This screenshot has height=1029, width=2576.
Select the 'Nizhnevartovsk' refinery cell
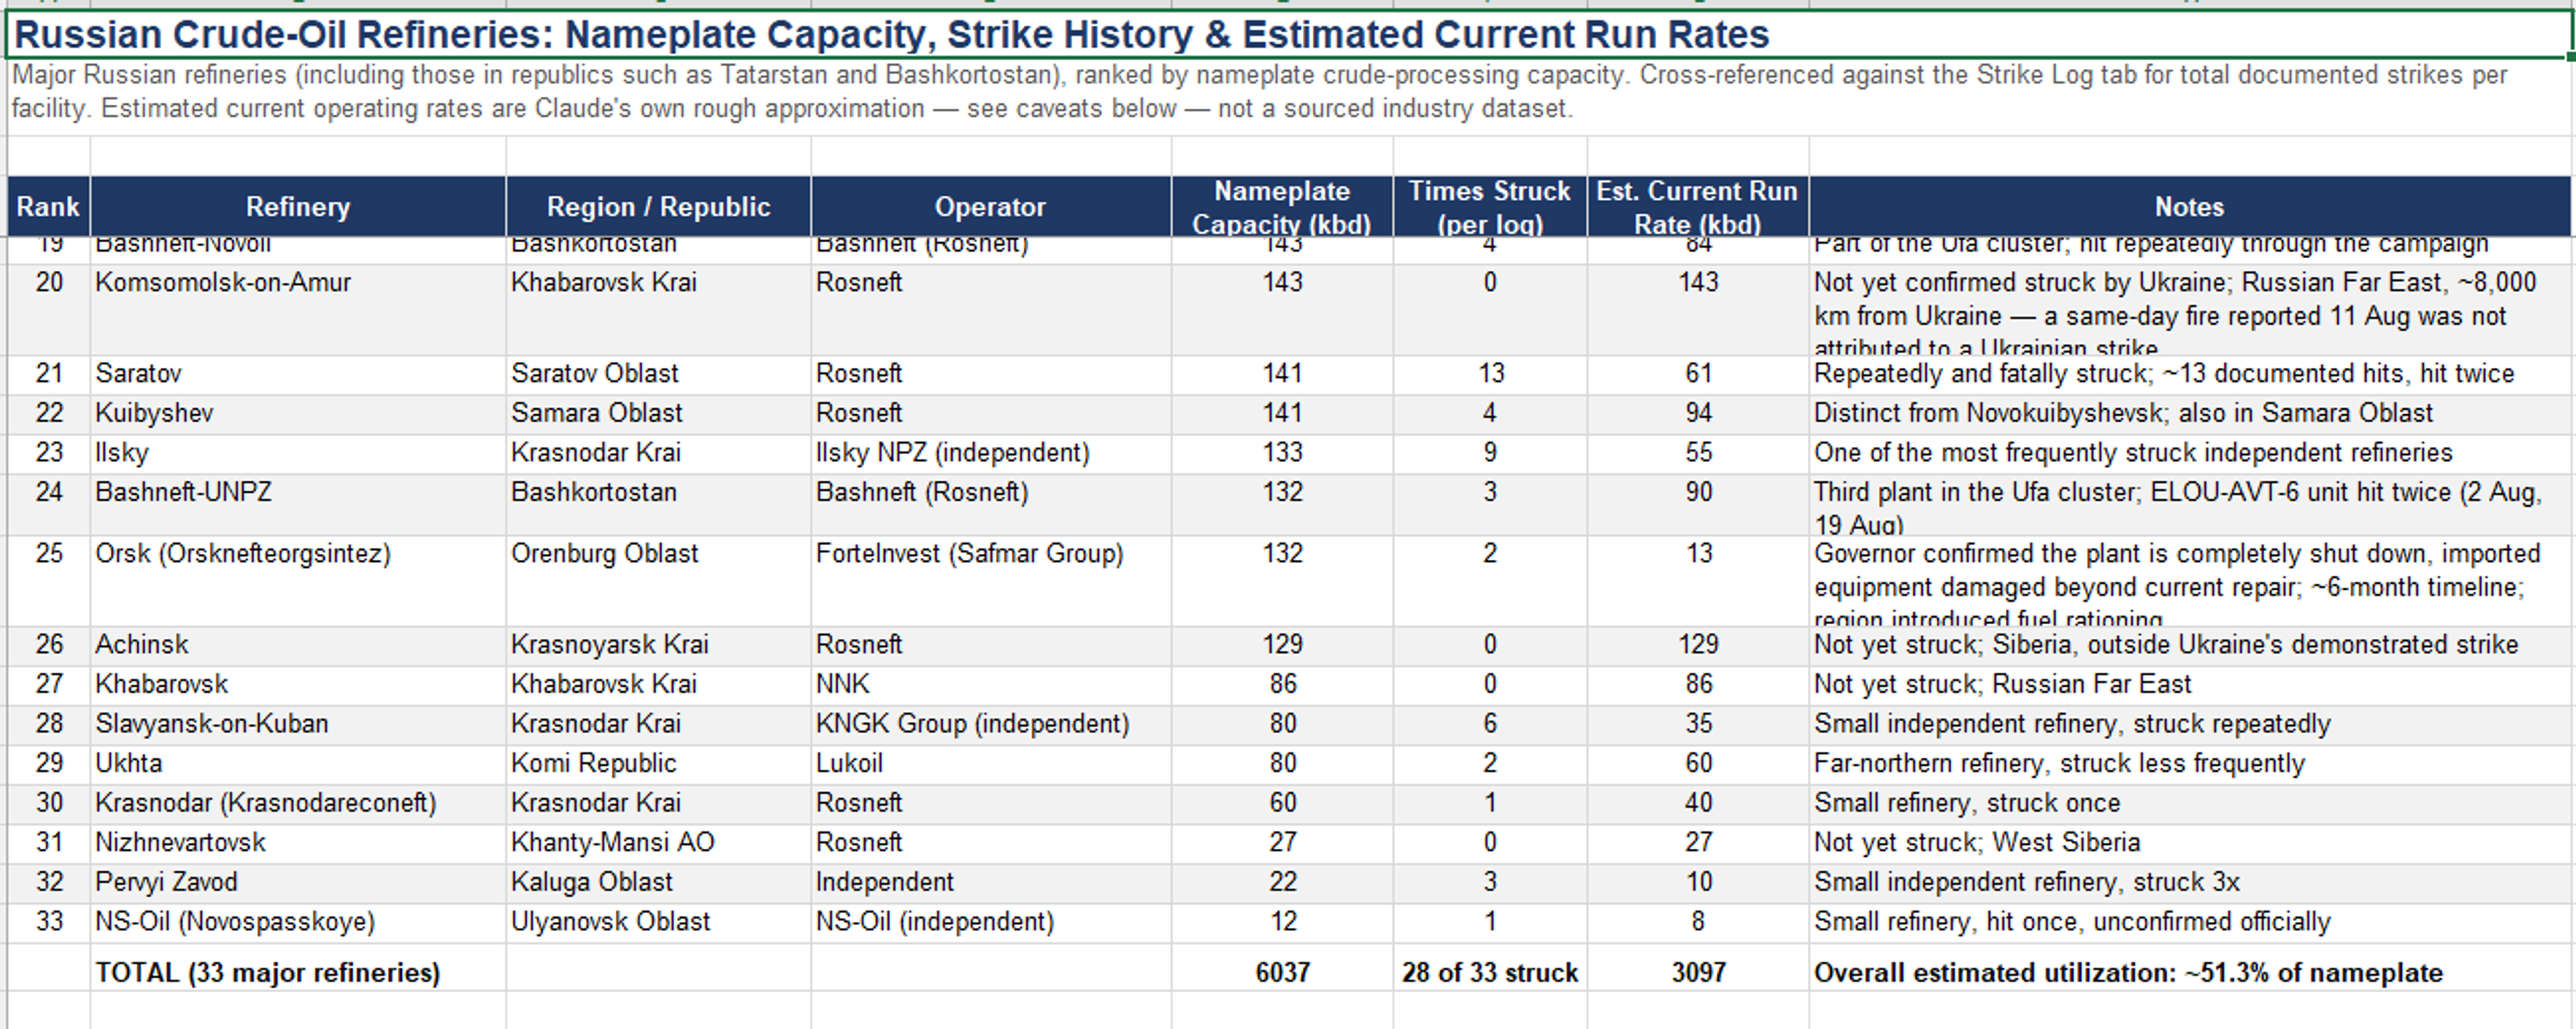(x=298, y=843)
